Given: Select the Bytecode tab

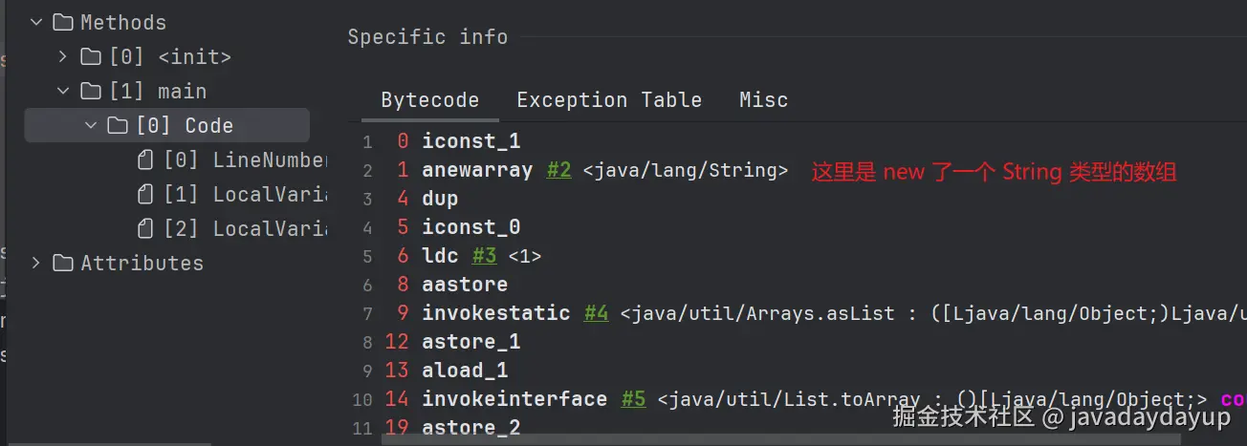Looking at the screenshot, I should (429, 99).
